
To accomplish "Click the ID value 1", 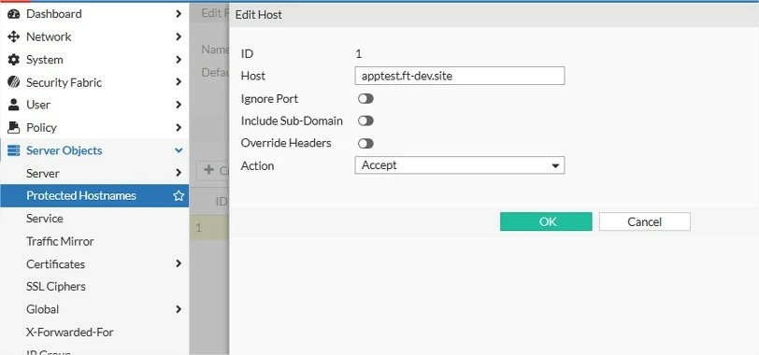I will (x=358, y=53).
